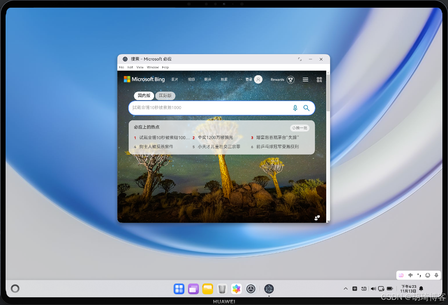Viewport: 448px width, 305px height.
Task: Click the QR code scan icon
Action: click(319, 79)
